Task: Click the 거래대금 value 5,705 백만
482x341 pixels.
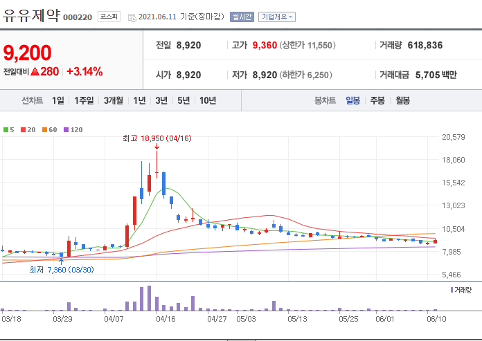Action: [436, 75]
